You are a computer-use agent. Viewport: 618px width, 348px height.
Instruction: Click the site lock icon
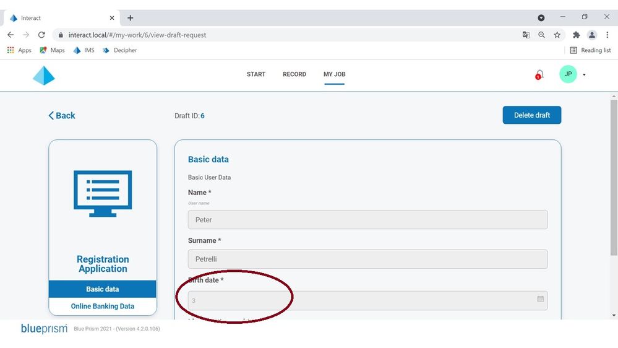click(61, 35)
